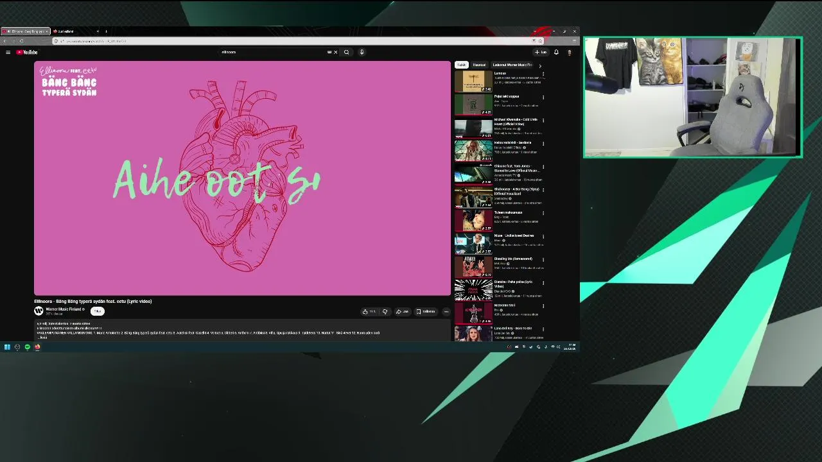Go back in the browser toolbar
Image resolution: width=822 pixels, height=462 pixels.
(x=4, y=41)
